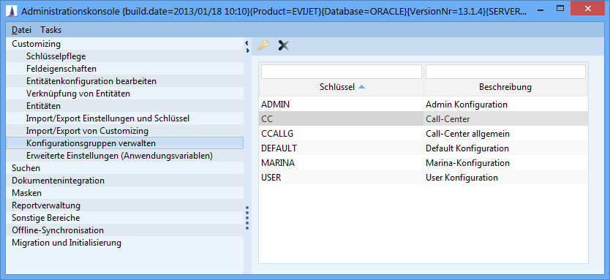Click the Beschreibung filter input field
Image resolution: width=610 pixels, height=280 pixels.
(x=505, y=72)
